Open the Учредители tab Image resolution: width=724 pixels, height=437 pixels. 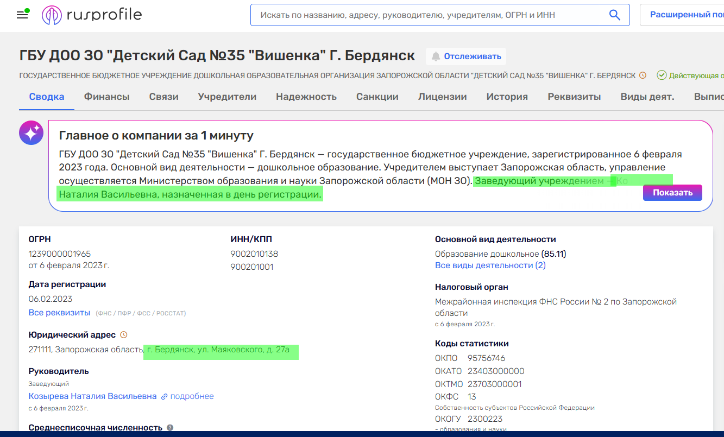[227, 97]
